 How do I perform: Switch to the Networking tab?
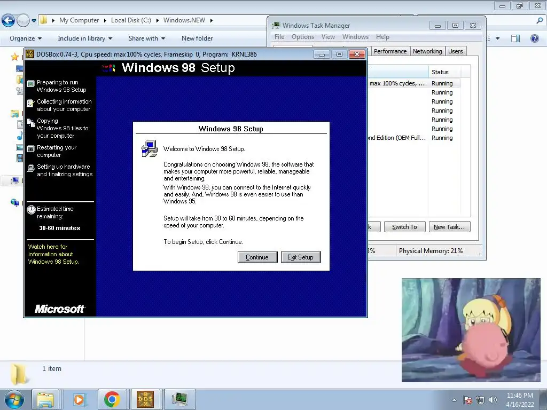coord(427,51)
